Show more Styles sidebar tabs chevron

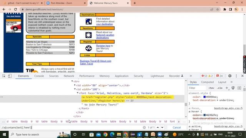click(x=231, y=82)
